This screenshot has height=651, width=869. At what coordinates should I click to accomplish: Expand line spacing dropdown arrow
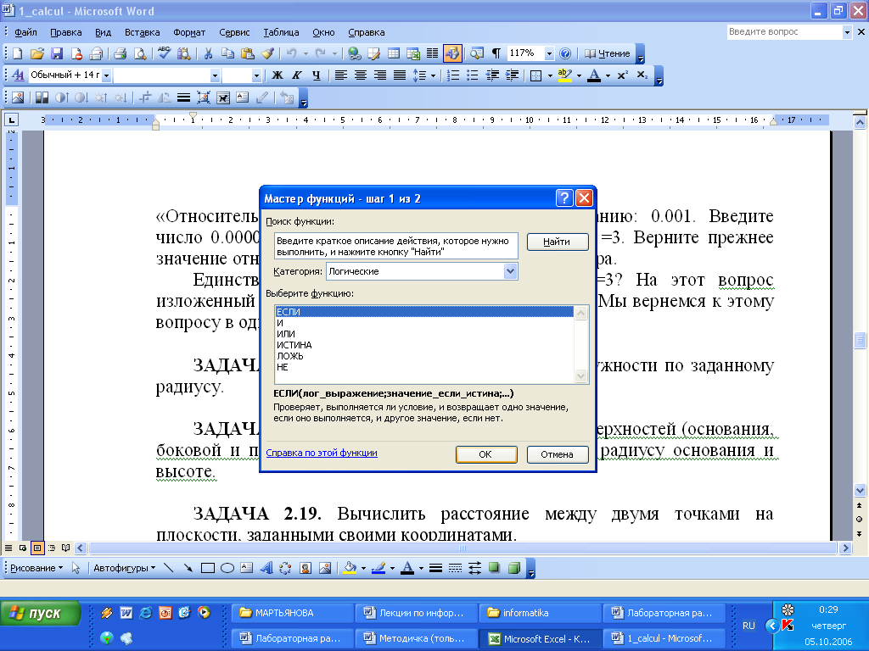click(x=432, y=75)
